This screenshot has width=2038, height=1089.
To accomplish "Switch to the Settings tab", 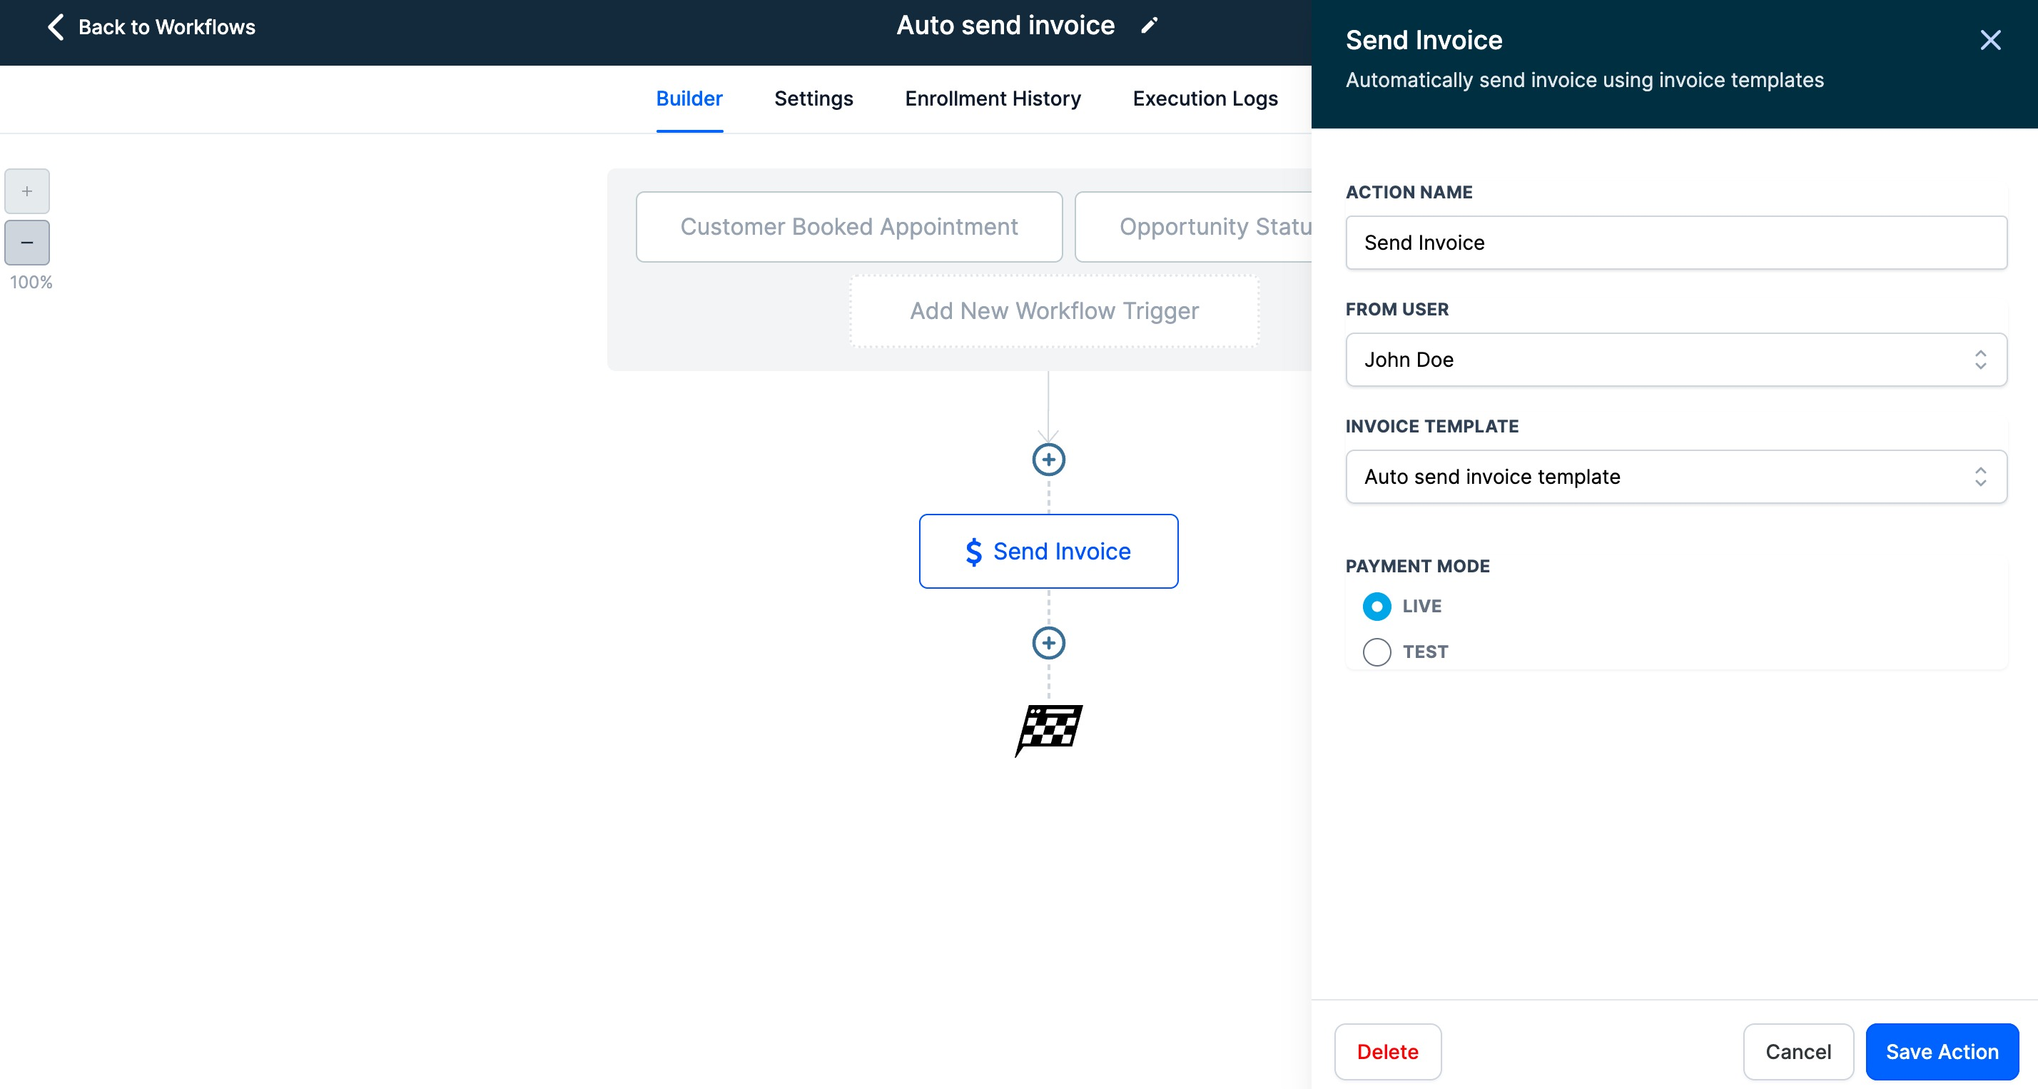I will pos(813,99).
